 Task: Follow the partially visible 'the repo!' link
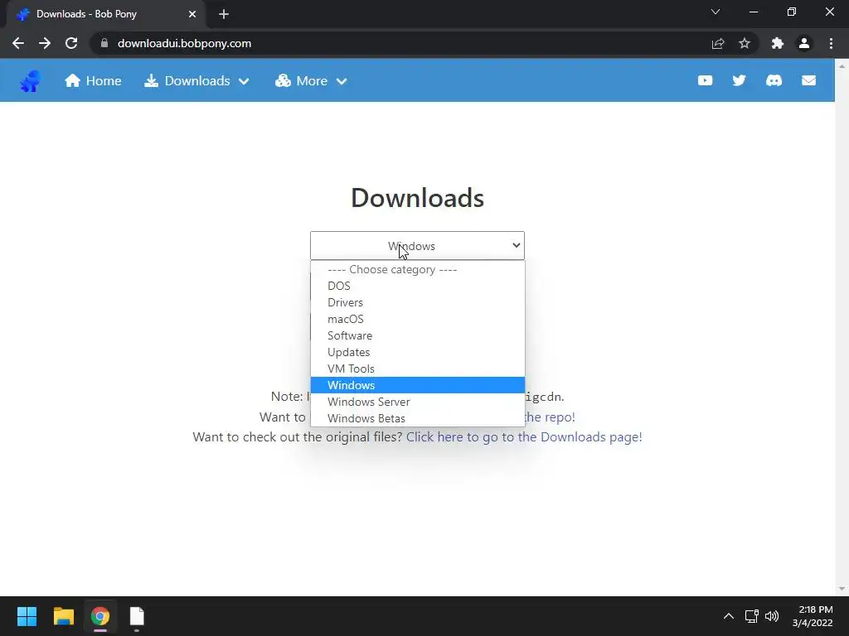pos(550,417)
